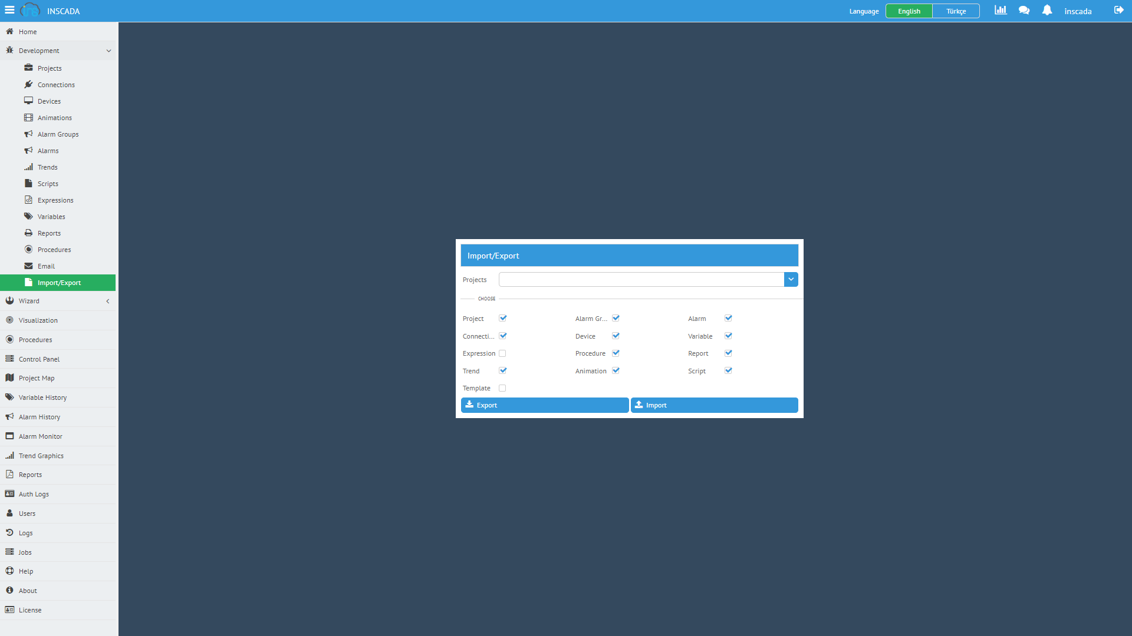
Task: Toggle the Report checkbox
Action: pos(728,353)
